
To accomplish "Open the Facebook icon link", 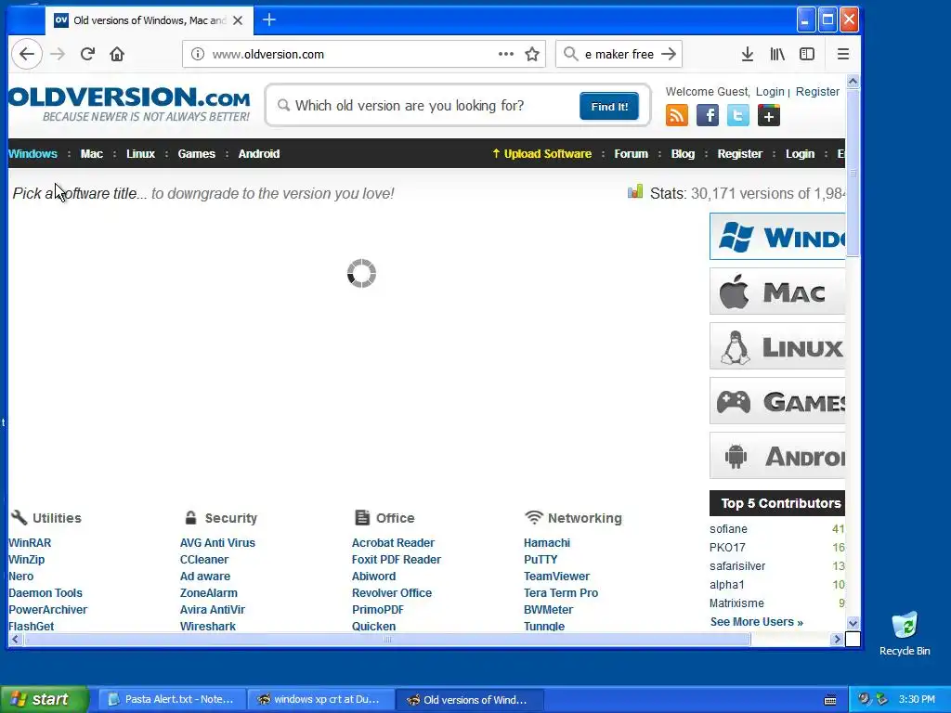I will pos(707,115).
